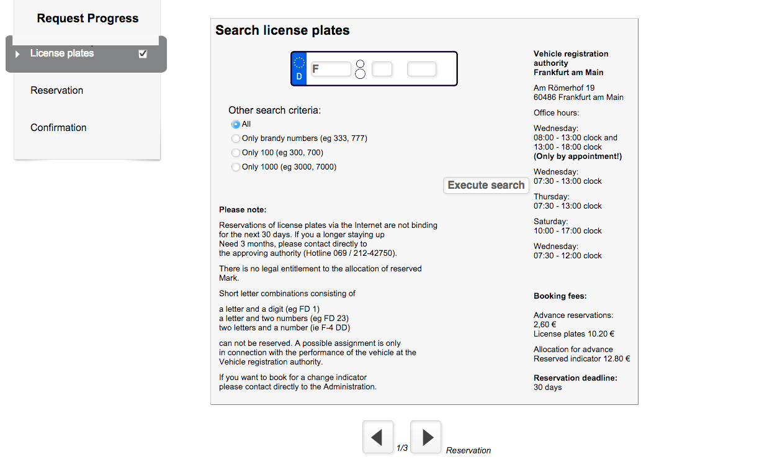The height and width of the screenshot is (467, 762).
Task: Expand the License plates step arrow
Action: click(x=17, y=54)
